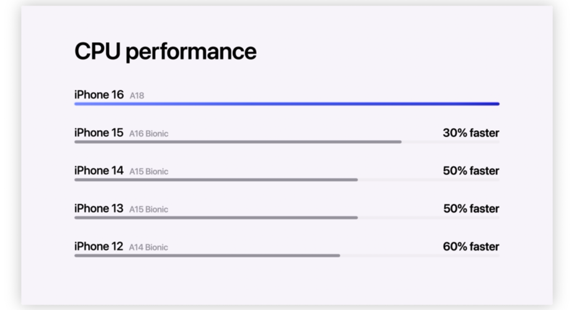The width and height of the screenshot is (574, 310).
Task: Click the 30% faster text
Action: (471, 133)
